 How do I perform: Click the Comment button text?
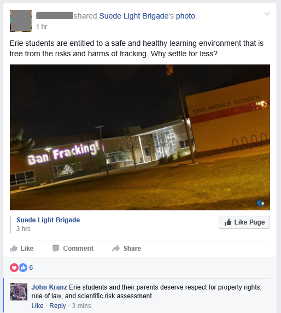pos(78,249)
